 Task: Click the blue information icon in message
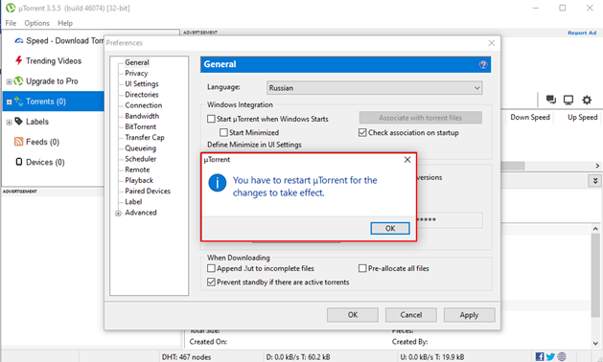(x=218, y=183)
